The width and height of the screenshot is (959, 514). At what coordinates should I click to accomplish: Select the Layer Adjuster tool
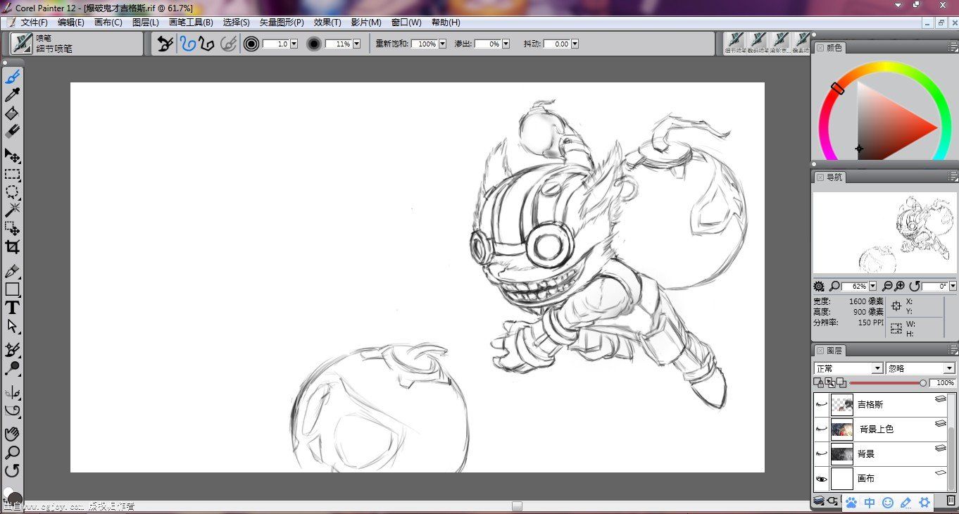click(x=12, y=156)
